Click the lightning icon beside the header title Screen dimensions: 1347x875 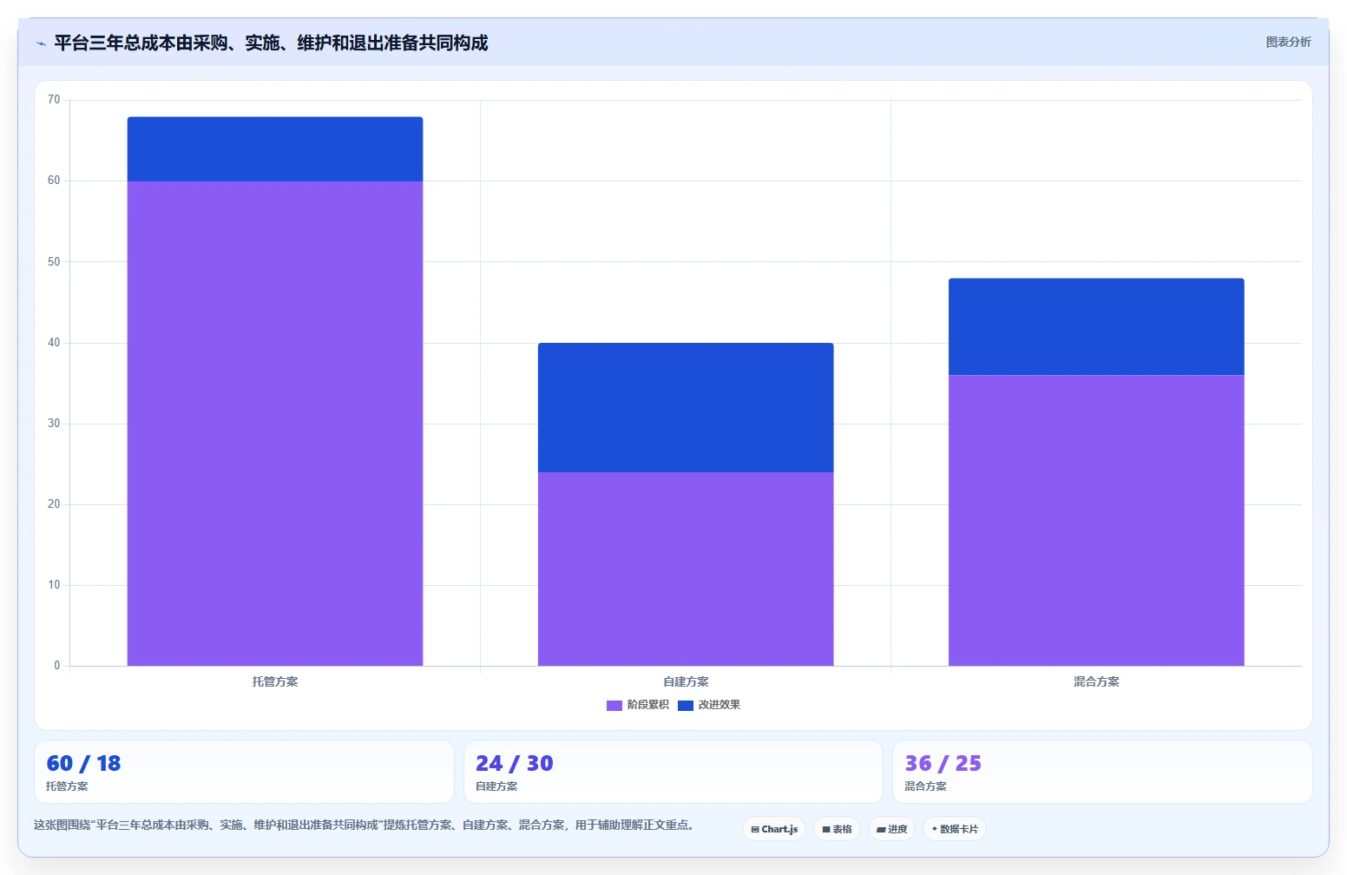click(41, 43)
